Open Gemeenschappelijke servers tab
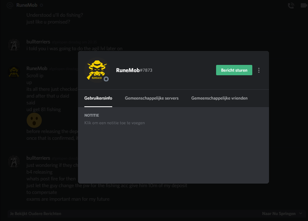The image size is (308, 221). (152, 98)
